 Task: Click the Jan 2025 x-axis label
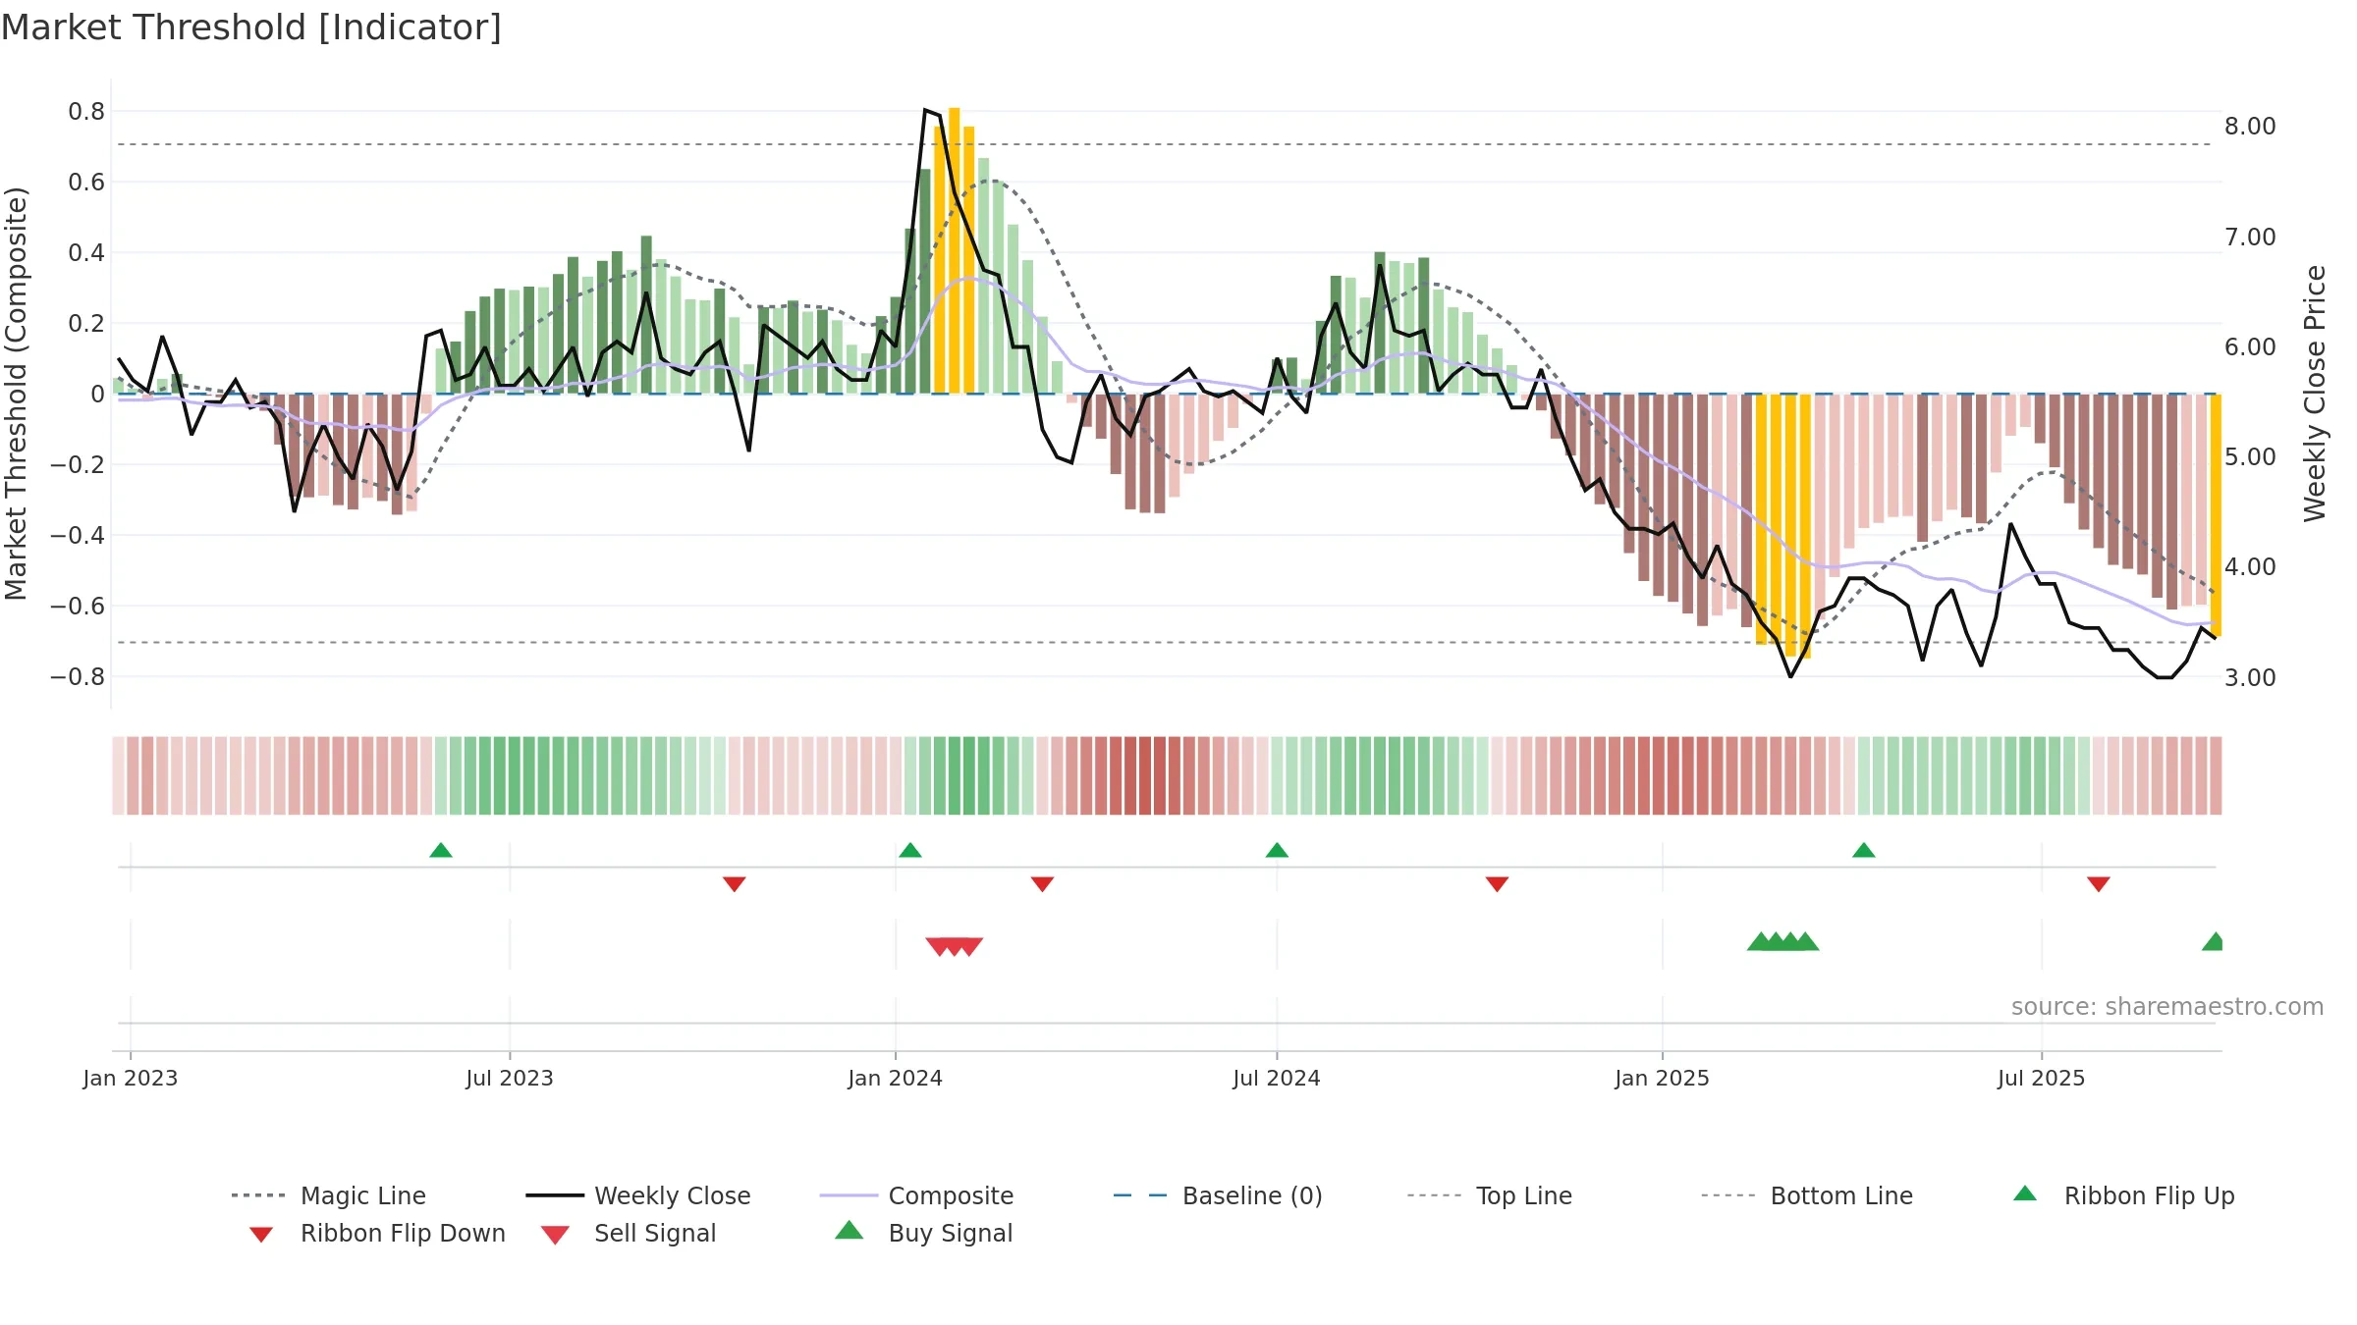coord(1663,1079)
